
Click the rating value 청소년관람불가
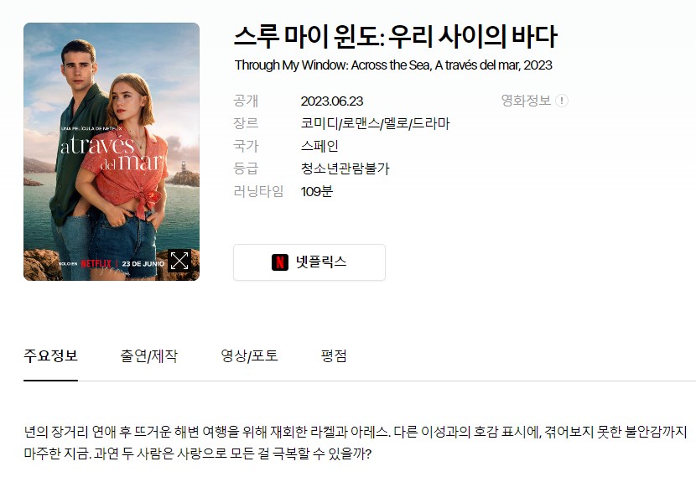tap(345, 169)
